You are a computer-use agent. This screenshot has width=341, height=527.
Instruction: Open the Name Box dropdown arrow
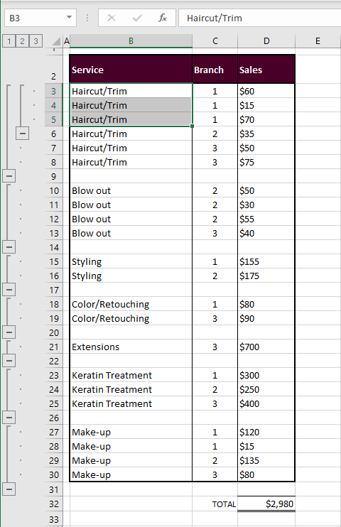pos(70,18)
